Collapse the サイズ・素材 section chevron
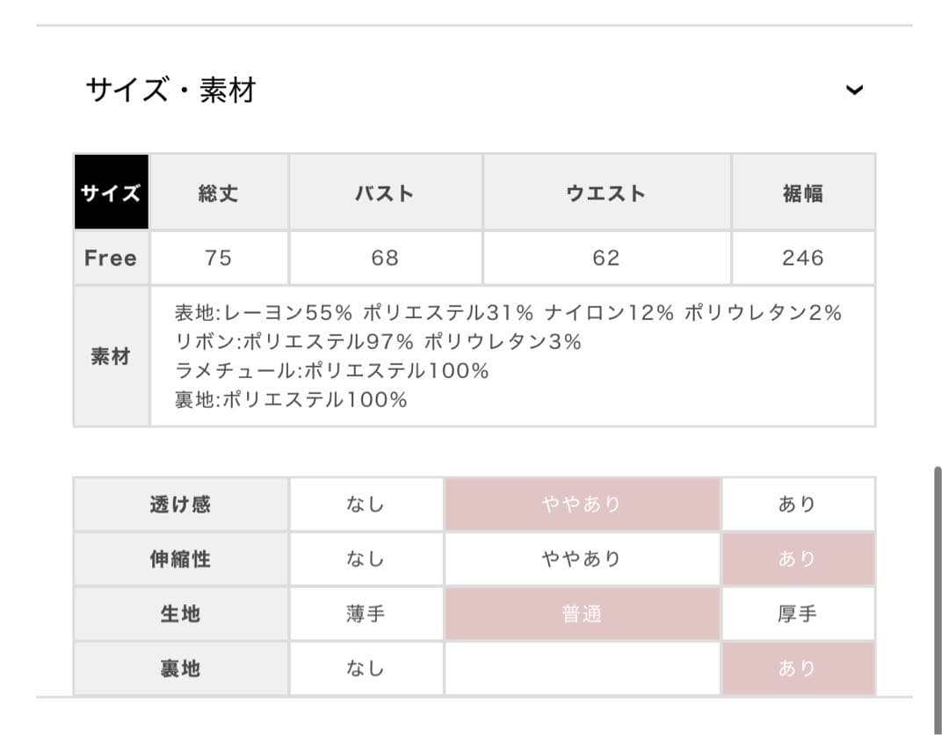Viewport: 949px width, 735px height. pos(854,90)
